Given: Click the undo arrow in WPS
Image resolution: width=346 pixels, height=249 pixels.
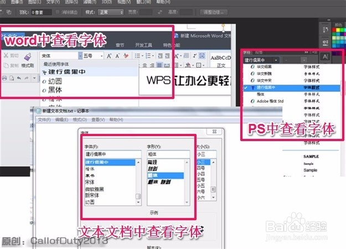Looking at the screenshot, I should (x=19, y=78).
